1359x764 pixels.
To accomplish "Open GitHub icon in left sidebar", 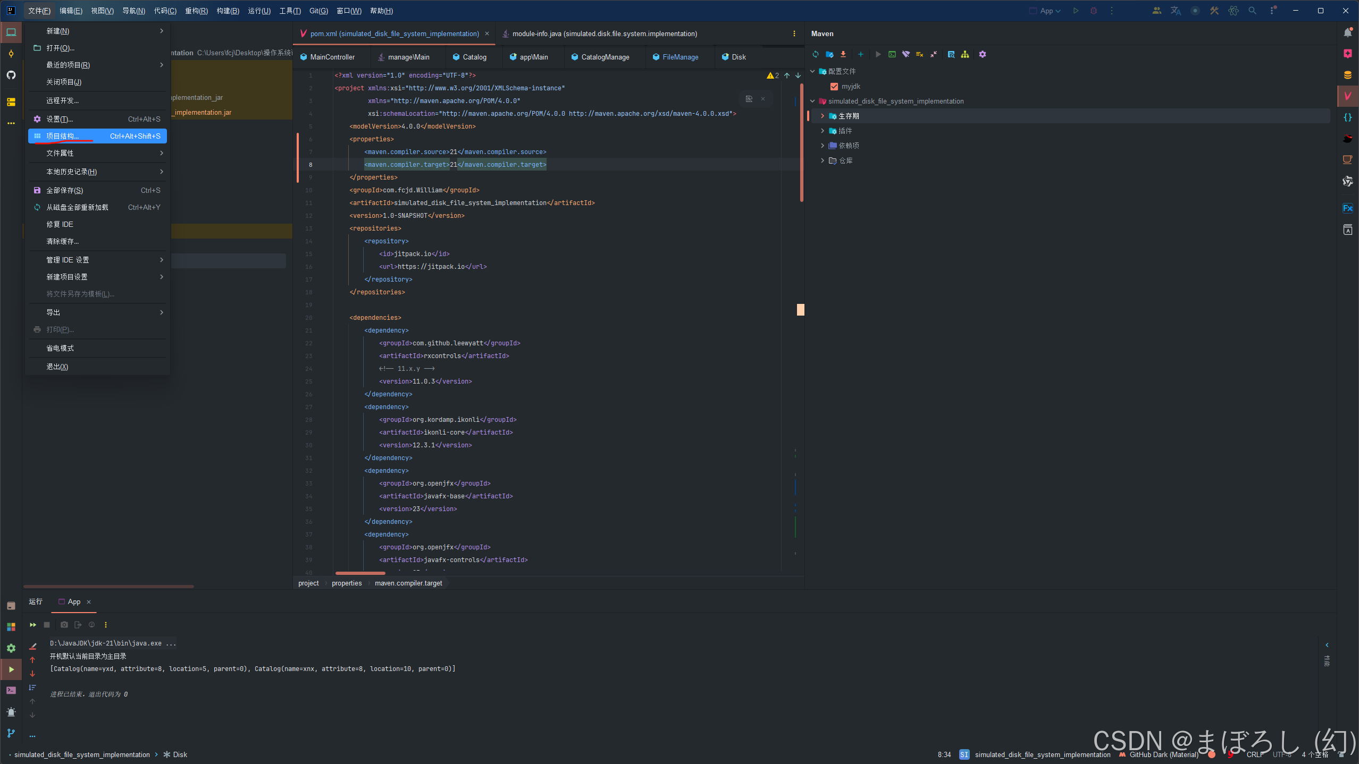I will pyautogui.click(x=11, y=75).
